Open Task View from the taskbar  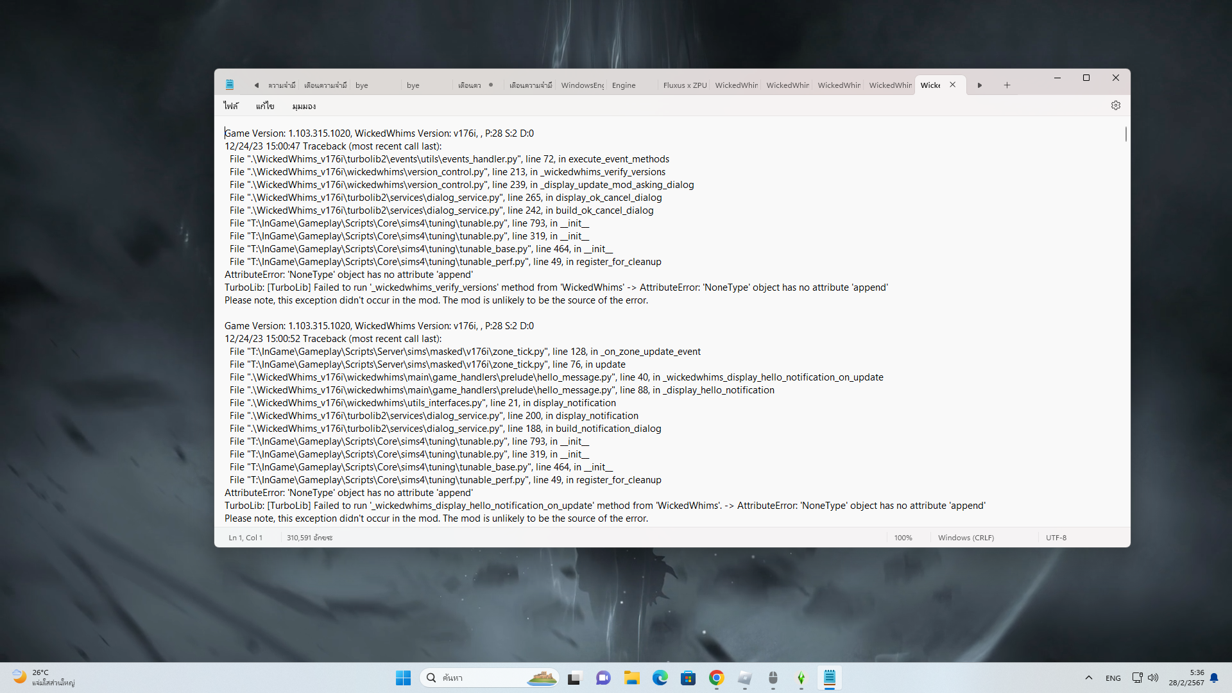pos(574,678)
